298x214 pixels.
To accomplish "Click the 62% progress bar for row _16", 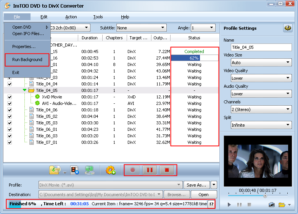I will pyautogui.click(x=195, y=58).
